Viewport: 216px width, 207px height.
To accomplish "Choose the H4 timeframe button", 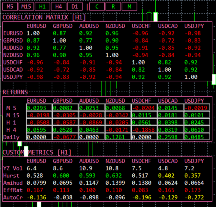I will pos(59,7).
